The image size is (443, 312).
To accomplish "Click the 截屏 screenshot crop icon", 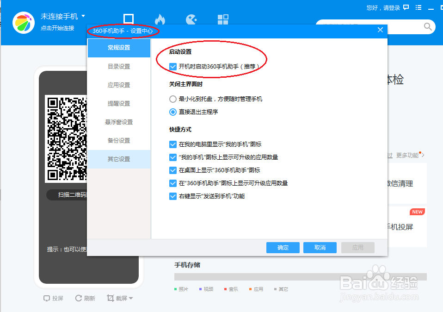I will (111, 298).
